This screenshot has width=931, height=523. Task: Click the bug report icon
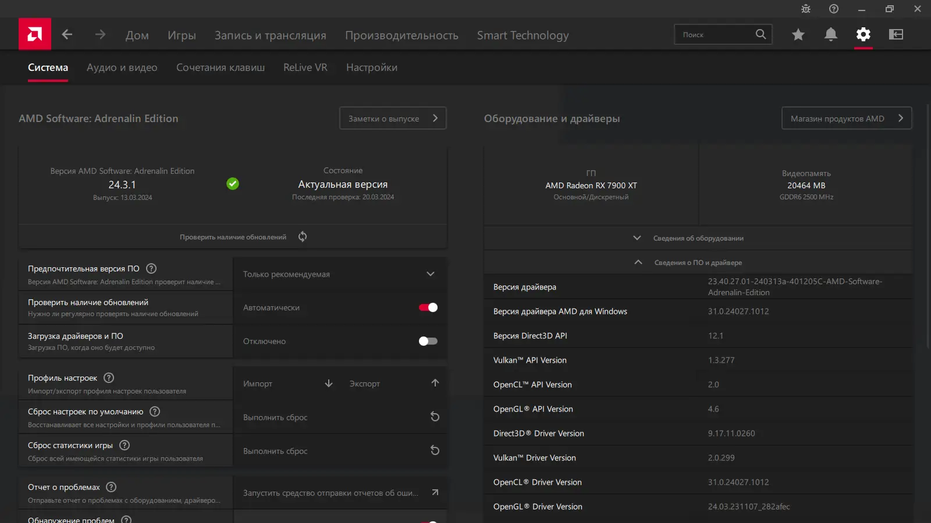tap(805, 9)
